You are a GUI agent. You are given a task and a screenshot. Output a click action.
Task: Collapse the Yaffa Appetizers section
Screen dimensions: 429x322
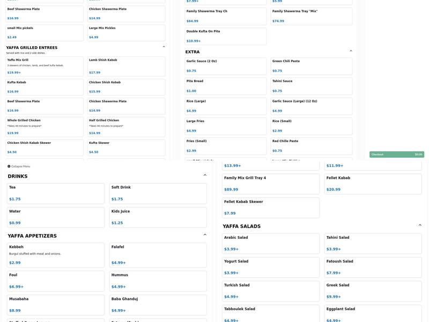pyautogui.click(x=205, y=235)
